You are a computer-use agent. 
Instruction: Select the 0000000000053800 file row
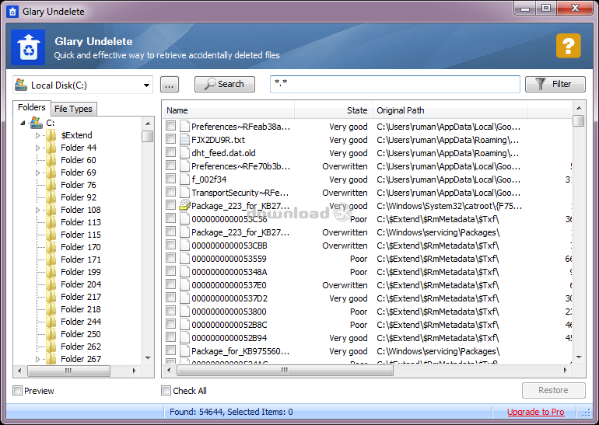(366, 312)
